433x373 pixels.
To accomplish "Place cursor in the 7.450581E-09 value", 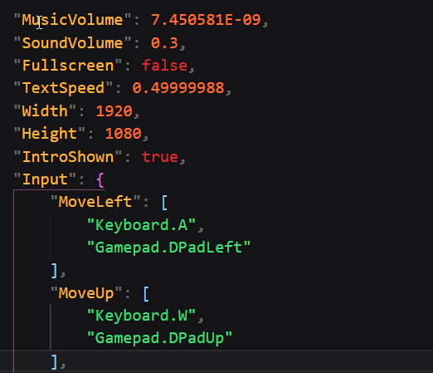I will (x=206, y=20).
